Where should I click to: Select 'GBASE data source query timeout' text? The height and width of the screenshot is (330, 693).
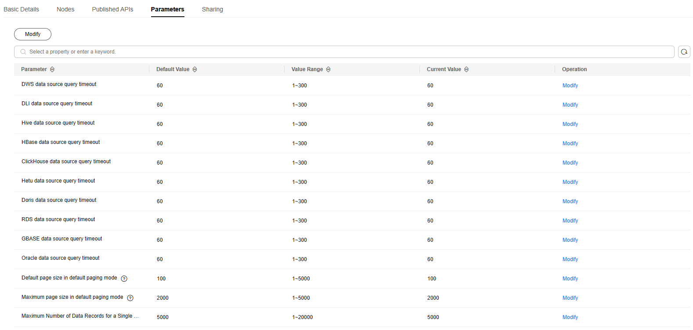tap(62, 239)
